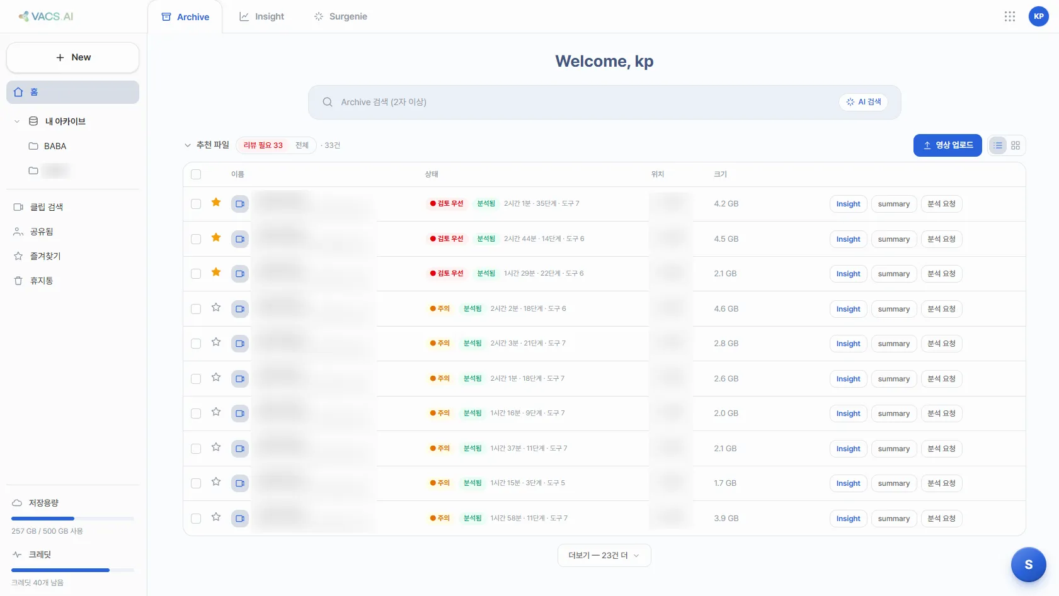Click the + New button
1059x596 pixels.
(x=72, y=57)
